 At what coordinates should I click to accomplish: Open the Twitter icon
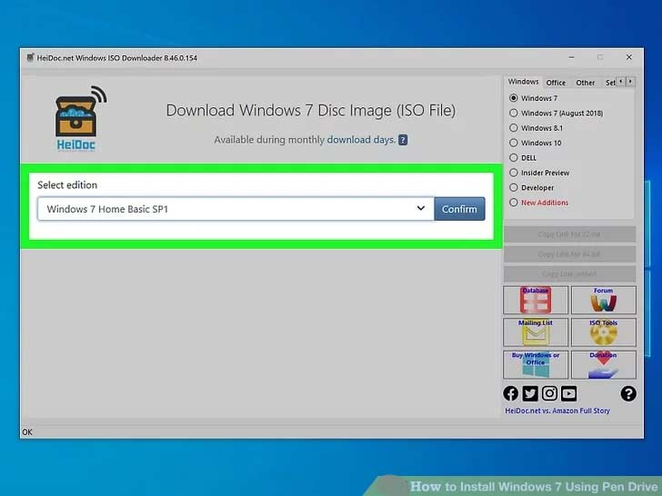(x=530, y=393)
